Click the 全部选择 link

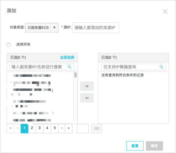67,57
